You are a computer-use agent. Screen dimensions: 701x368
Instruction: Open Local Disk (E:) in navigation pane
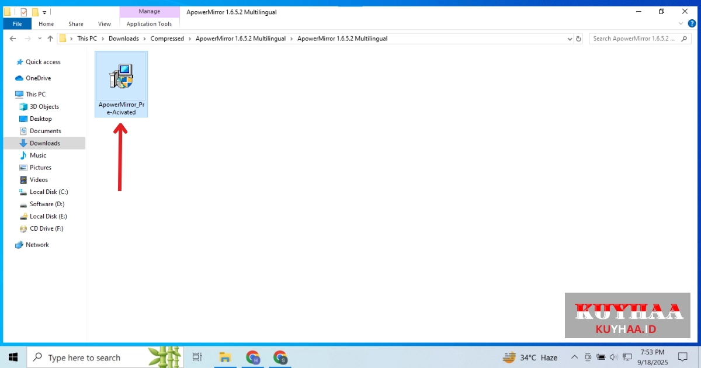coord(43,216)
